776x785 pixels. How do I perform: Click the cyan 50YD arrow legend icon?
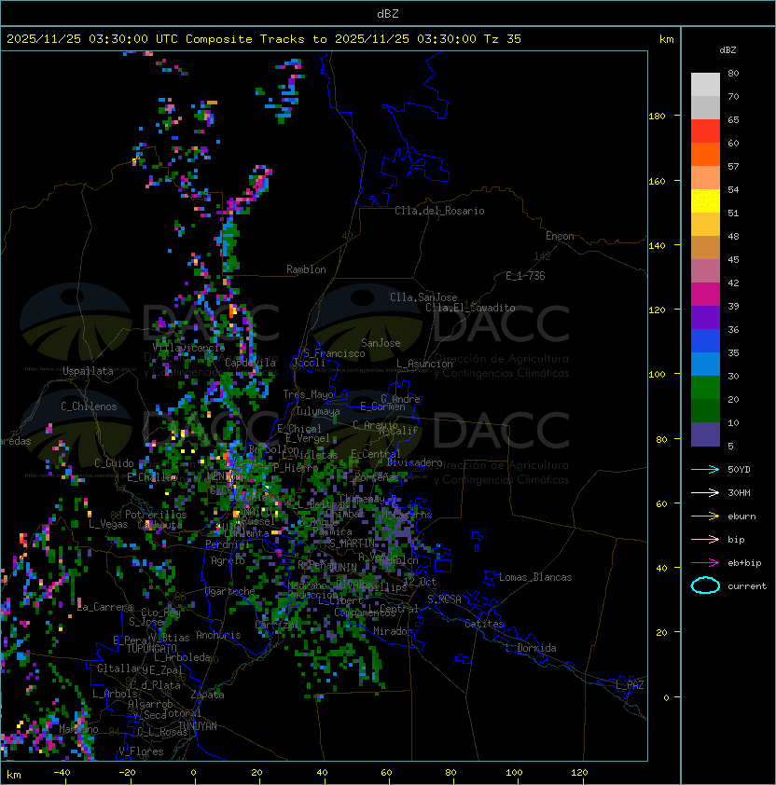705,470
